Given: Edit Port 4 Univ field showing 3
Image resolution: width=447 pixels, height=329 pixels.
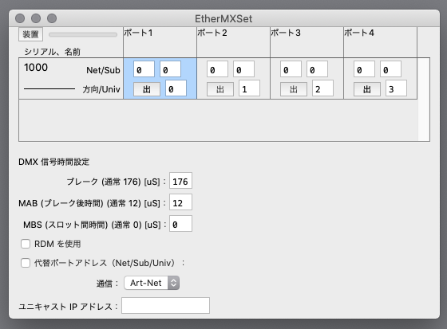Looking at the screenshot, I should [397, 88].
